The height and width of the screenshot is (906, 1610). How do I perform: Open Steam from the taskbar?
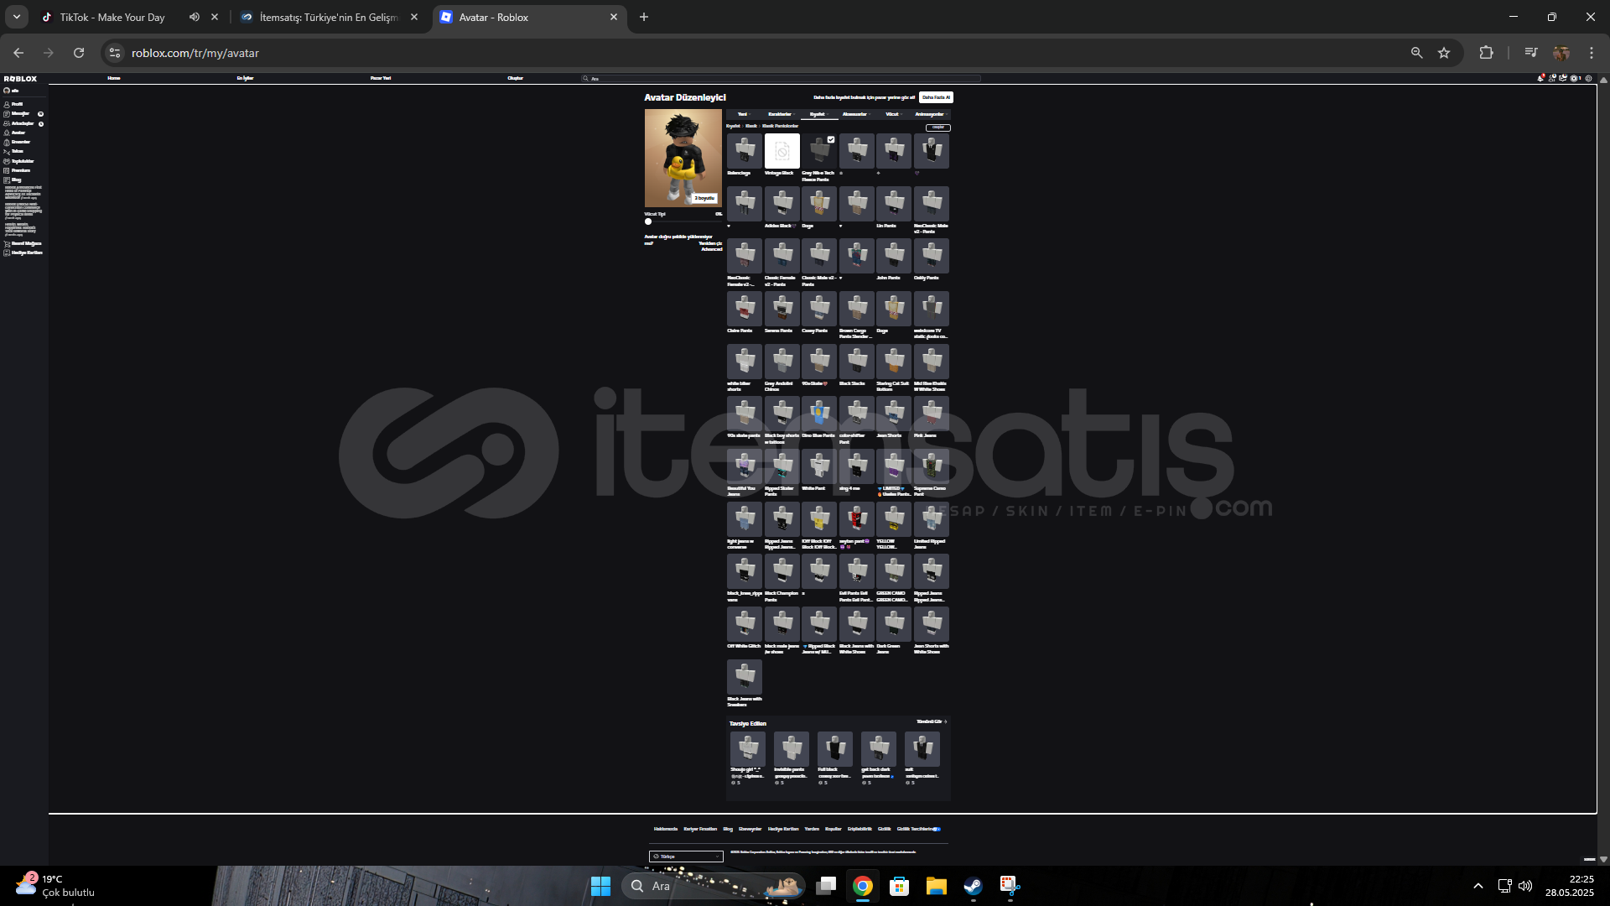(x=973, y=886)
